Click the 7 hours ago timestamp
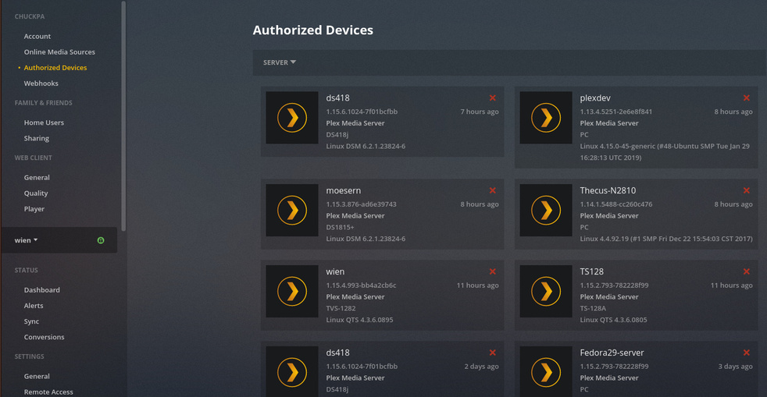Screen dimensions: 767x397 [x=480, y=112]
